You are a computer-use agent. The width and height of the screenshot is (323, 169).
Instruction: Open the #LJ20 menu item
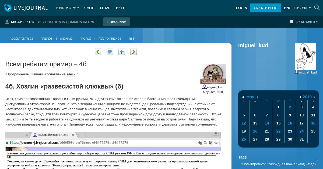tap(105, 8)
